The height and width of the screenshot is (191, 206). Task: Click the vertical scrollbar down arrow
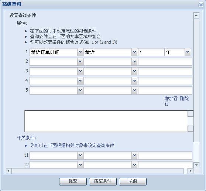coord(196,165)
